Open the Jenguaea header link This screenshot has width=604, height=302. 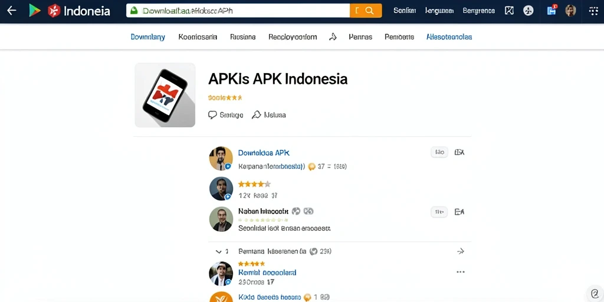[x=439, y=11]
